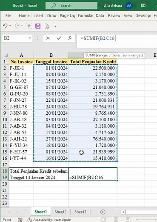Click the Select All corner triangle

[6, 55]
